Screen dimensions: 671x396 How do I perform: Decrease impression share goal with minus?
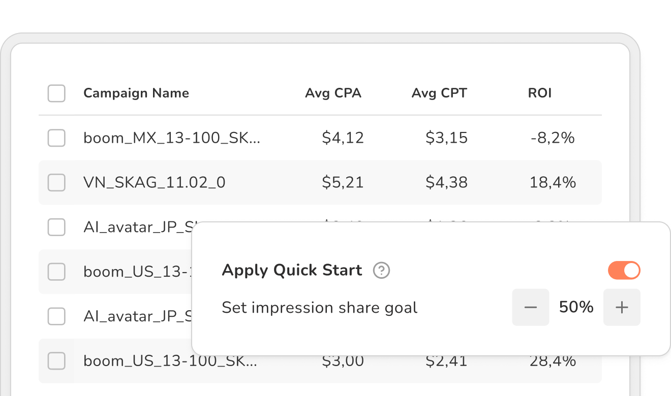[530, 307]
